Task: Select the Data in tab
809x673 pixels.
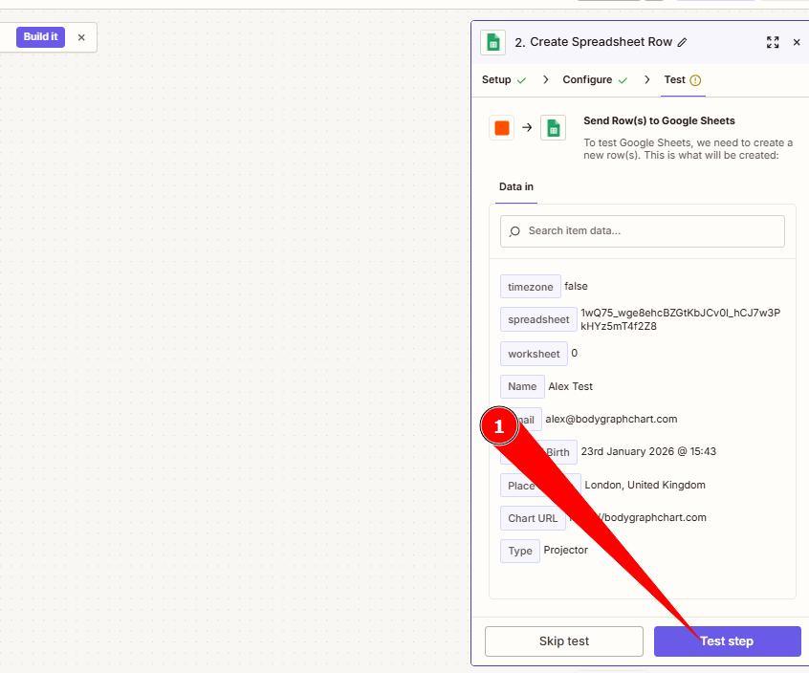Action: (516, 187)
